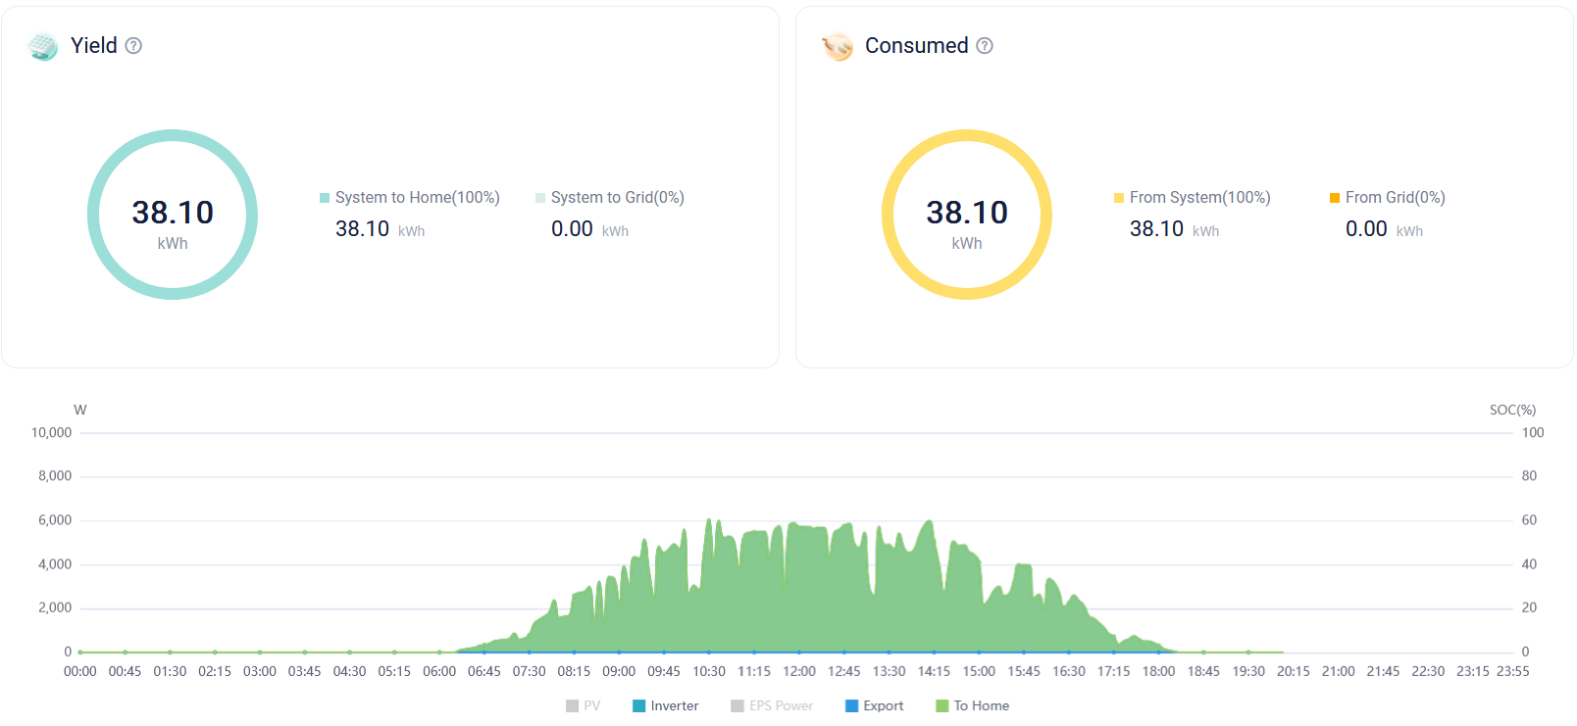Click the 38.10 kWh value under System to Home
This screenshot has width=1577, height=726.
tap(381, 229)
